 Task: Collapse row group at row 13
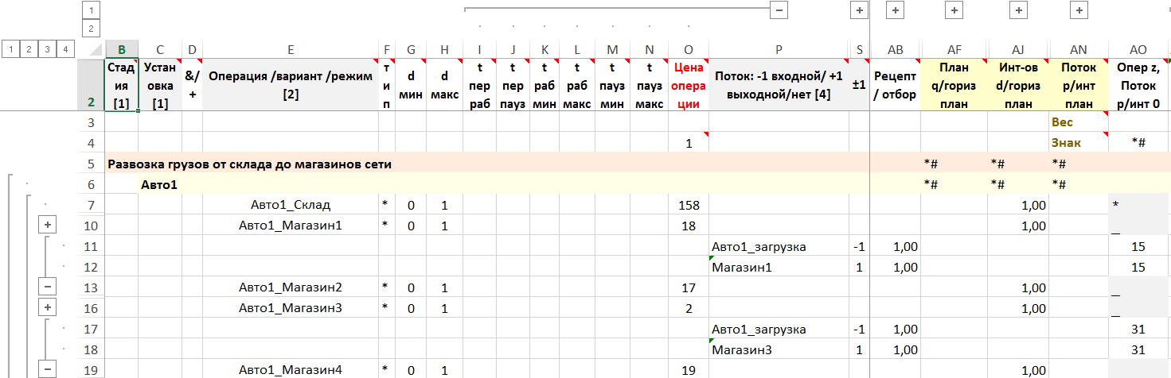coord(48,287)
